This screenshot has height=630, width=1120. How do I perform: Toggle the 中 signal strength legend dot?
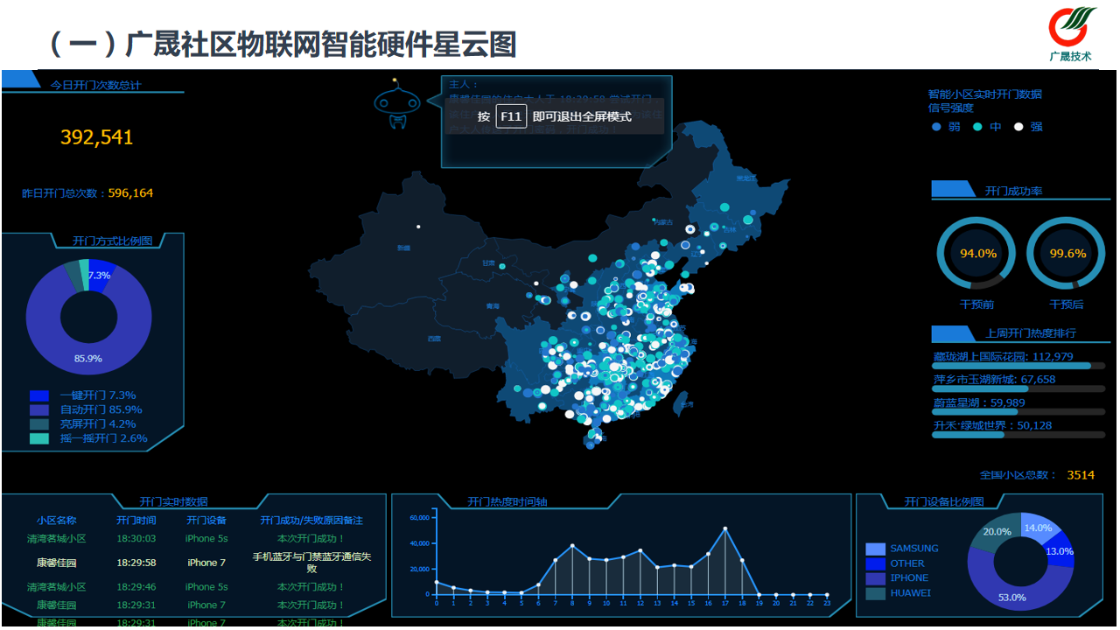click(x=977, y=127)
